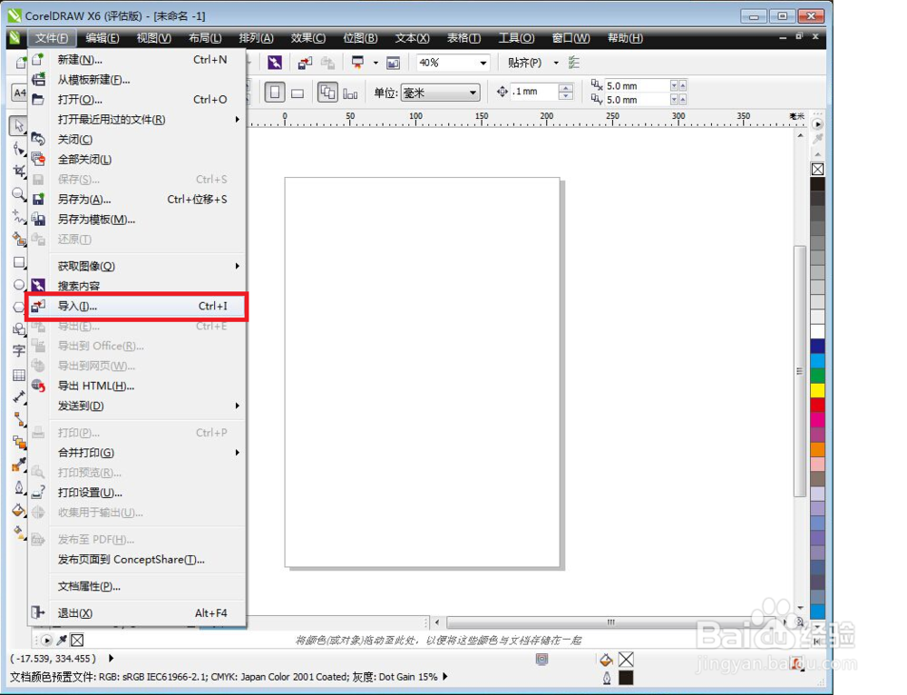Expand the 发送到 submenu arrow
The height and width of the screenshot is (695, 907).
click(x=237, y=406)
